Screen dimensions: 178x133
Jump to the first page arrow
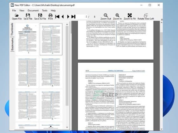tap(57, 16)
